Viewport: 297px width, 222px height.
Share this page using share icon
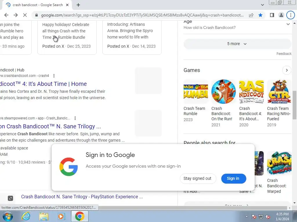click(x=251, y=15)
